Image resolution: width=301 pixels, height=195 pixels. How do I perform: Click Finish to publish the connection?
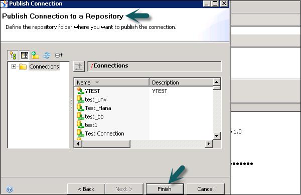coord(165,189)
